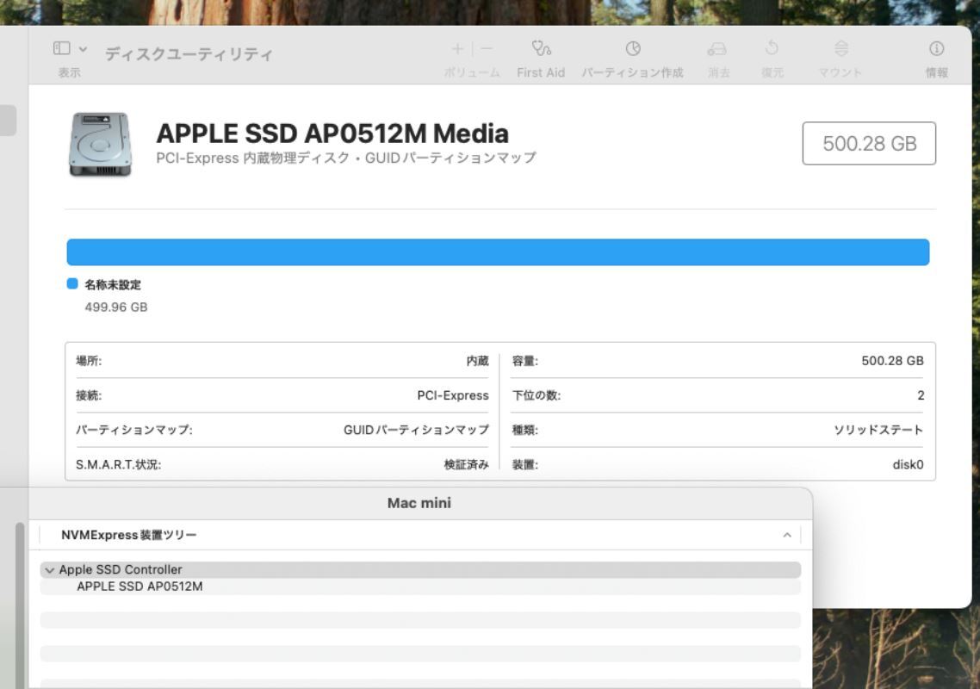Select the 下位の数 value 2

(x=921, y=395)
